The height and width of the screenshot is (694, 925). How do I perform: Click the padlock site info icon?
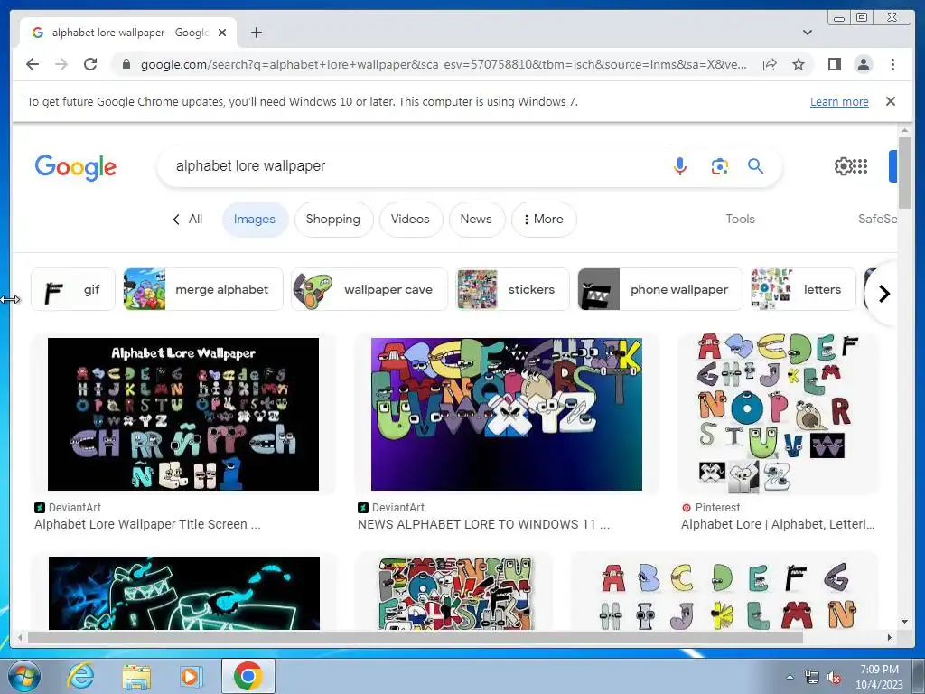pos(126,64)
